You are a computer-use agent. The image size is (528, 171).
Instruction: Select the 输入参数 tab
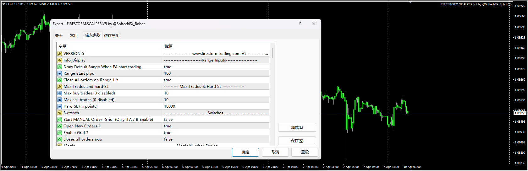(x=93, y=35)
